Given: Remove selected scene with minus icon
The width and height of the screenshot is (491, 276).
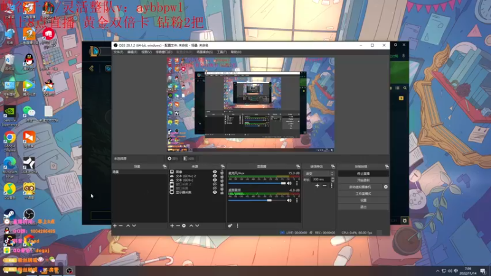Looking at the screenshot, I should (120, 226).
